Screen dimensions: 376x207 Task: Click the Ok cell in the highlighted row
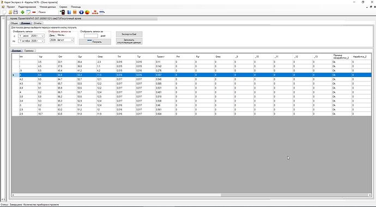[x=342, y=75]
